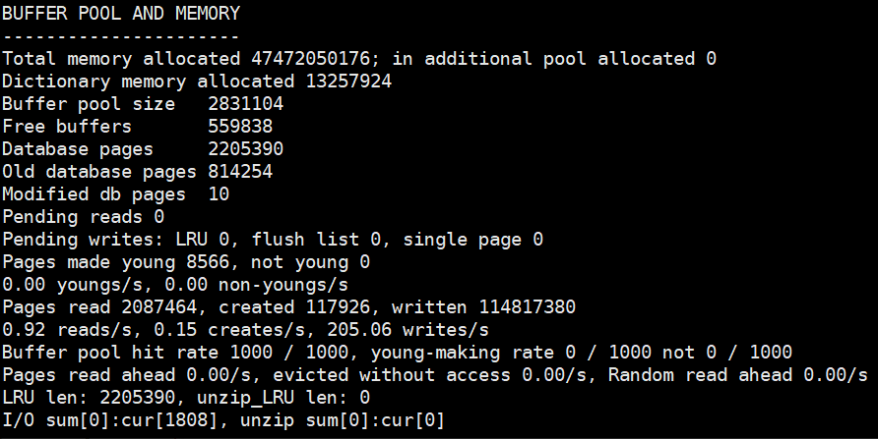Click the youngs/s rate line
This screenshot has height=439, width=878.
click(x=174, y=284)
